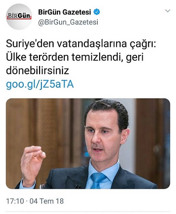
Task: Expand the tweet options chevron
Action: tap(168, 11)
